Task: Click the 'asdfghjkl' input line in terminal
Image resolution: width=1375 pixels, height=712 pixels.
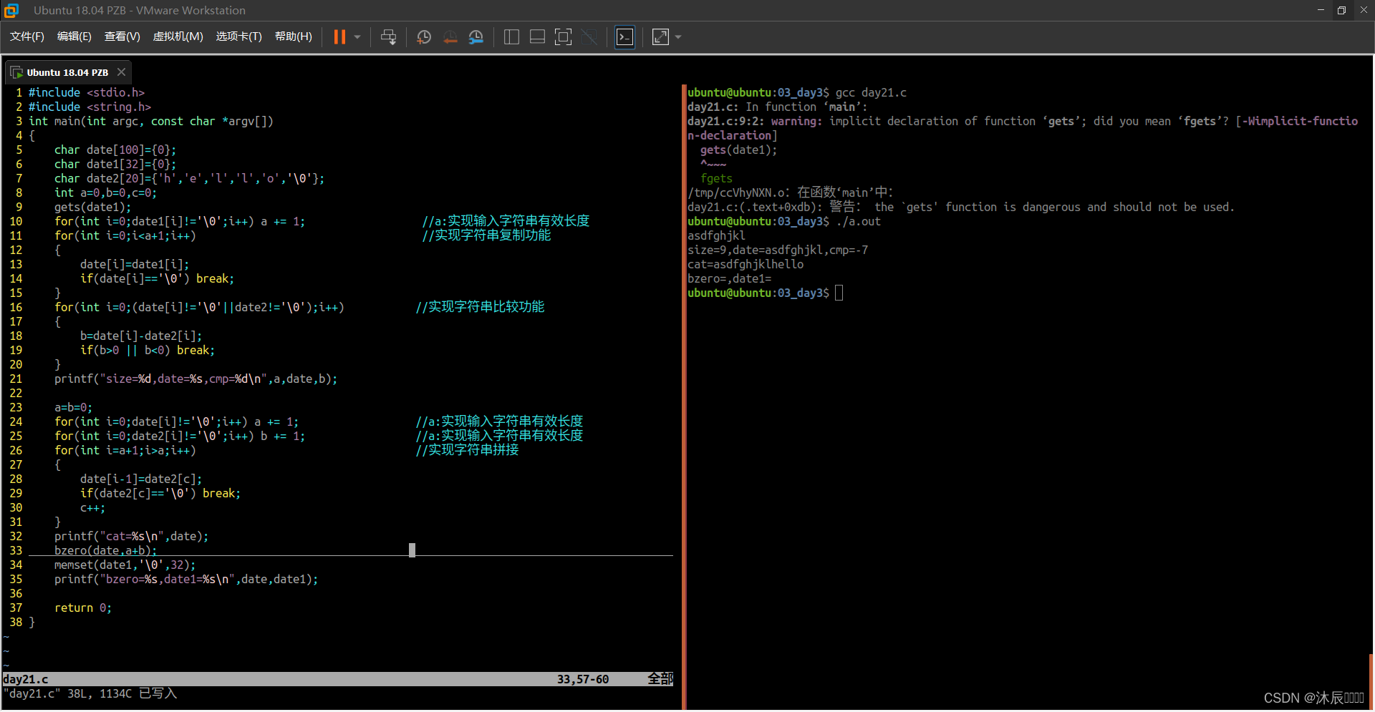Action: tap(716, 235)
